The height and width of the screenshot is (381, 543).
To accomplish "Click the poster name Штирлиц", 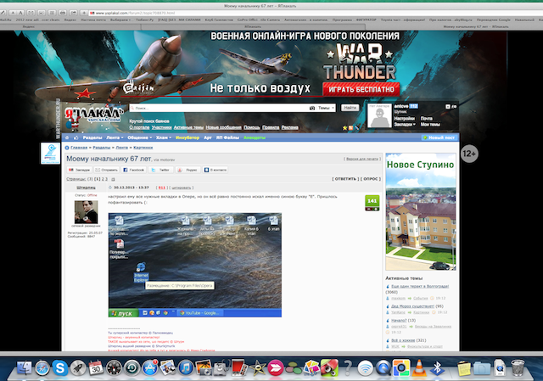I will pos(86,188).
